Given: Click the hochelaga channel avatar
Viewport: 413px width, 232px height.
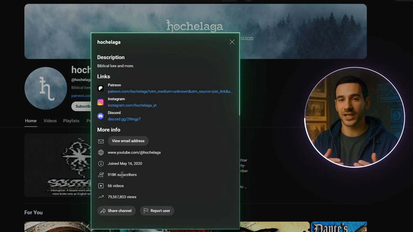Looking at the screenshot, I should point(46,88).
